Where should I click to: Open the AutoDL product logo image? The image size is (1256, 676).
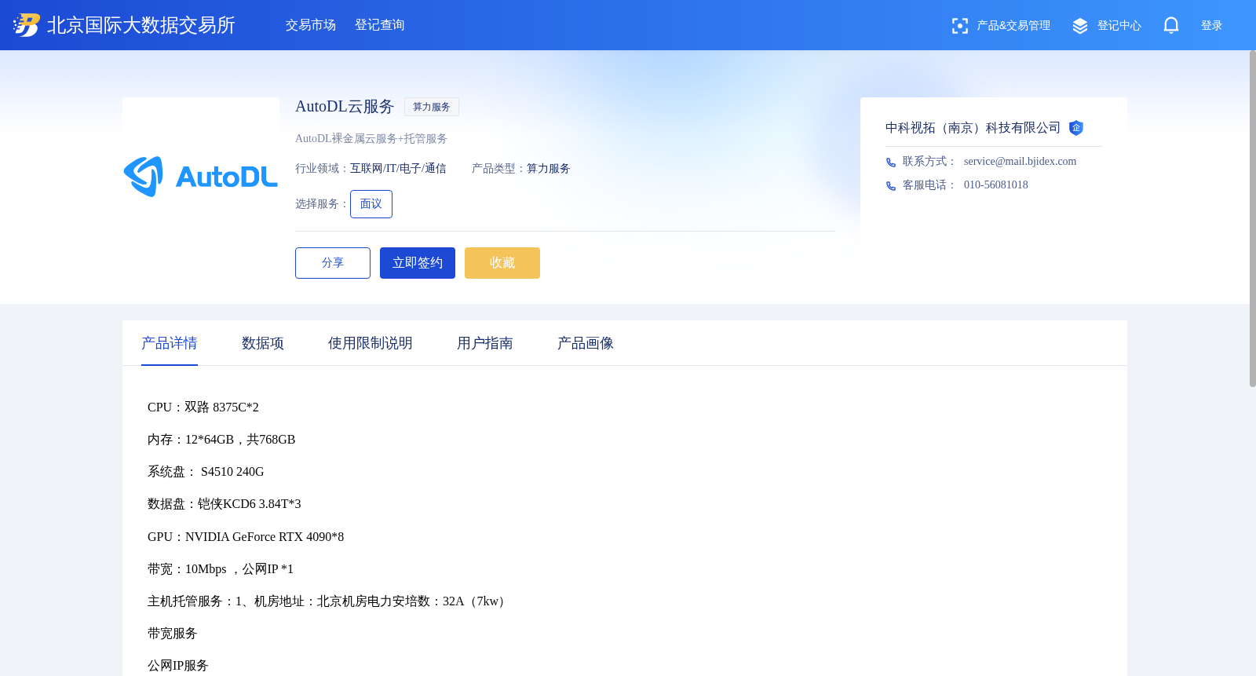201,177
